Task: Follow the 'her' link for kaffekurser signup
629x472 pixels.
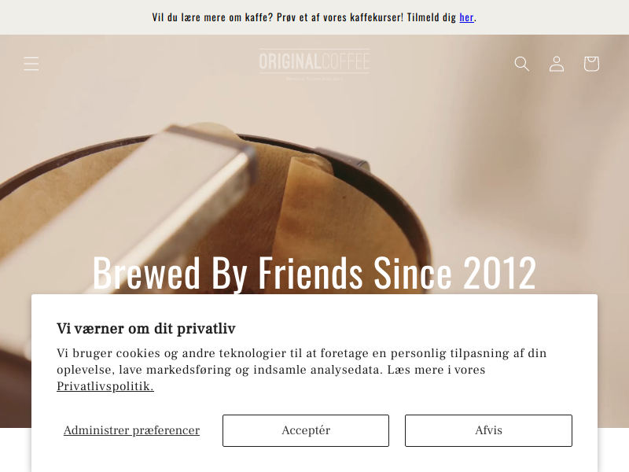Action: [466, 17]
